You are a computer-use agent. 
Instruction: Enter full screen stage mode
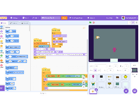click(x=136, y=22)
